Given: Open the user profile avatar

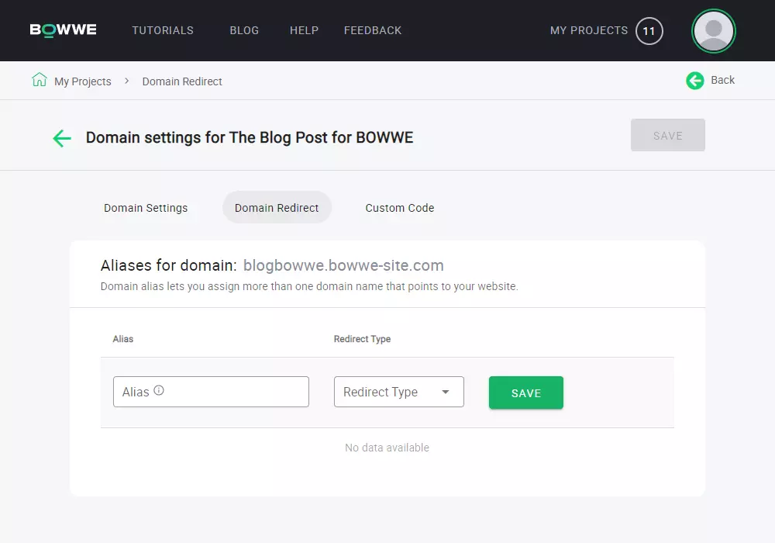Looking at the screenshot, I should point(713,31).
